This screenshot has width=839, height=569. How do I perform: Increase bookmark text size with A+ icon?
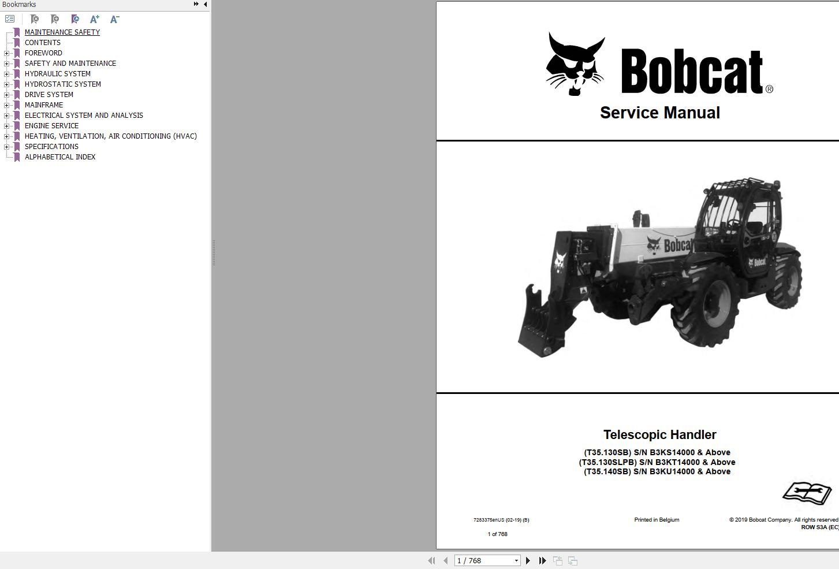94,19
